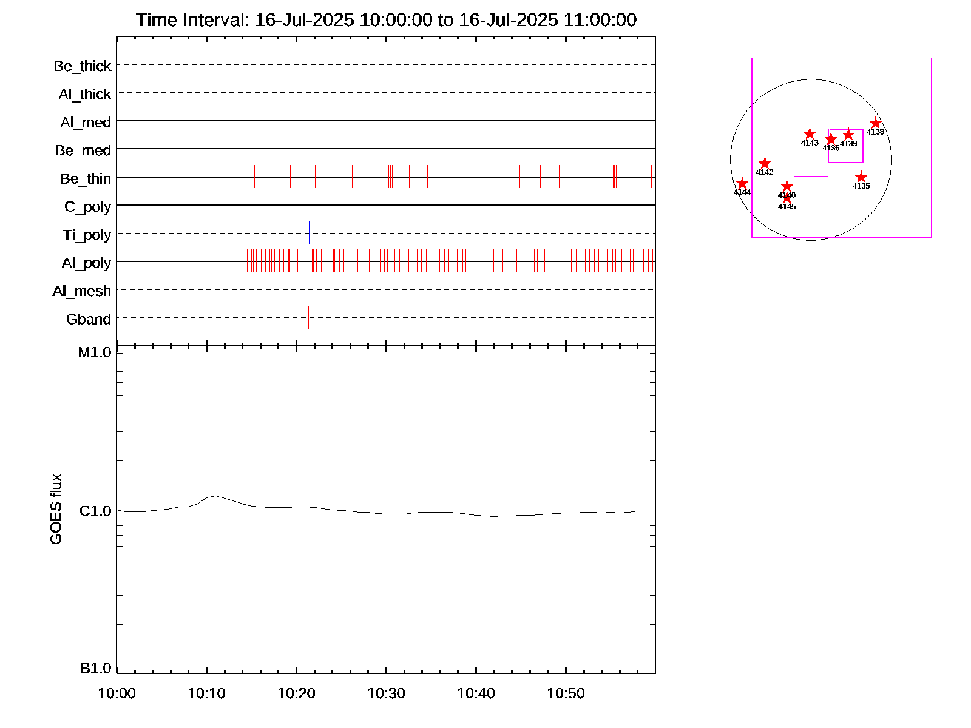Viewport: 971px width, 728px height.
Task: Select the Al_mesh filter label
Action: (x=82, y=291)
